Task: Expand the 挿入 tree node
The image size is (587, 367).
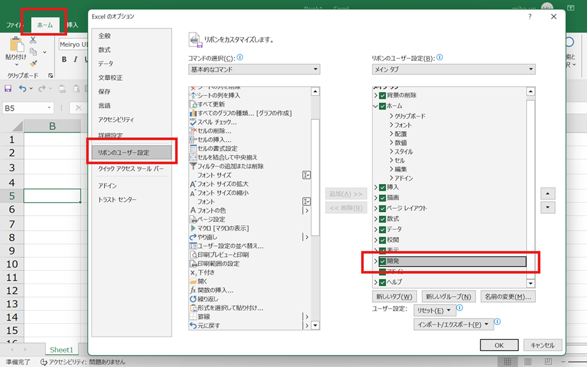Action: [376, 187]
